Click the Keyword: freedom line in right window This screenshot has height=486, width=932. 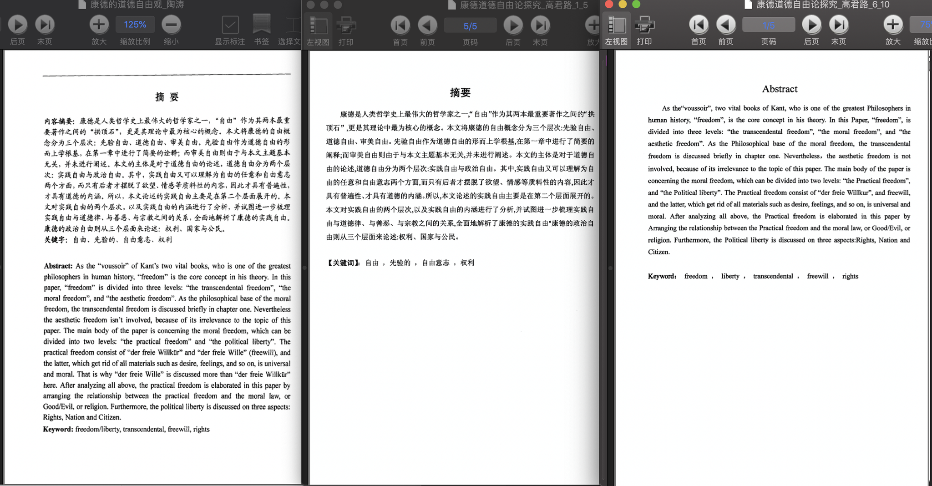point(753,276)
